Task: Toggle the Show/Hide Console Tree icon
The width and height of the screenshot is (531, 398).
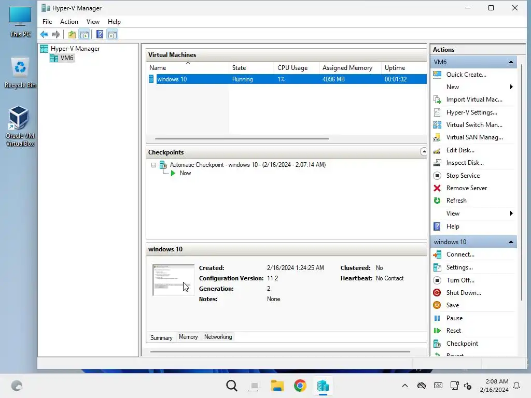Action: pyautogui.click(x=85, y=34)
